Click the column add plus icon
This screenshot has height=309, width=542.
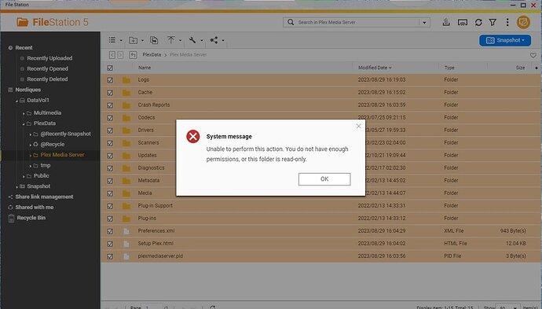(x=537, y=68)
